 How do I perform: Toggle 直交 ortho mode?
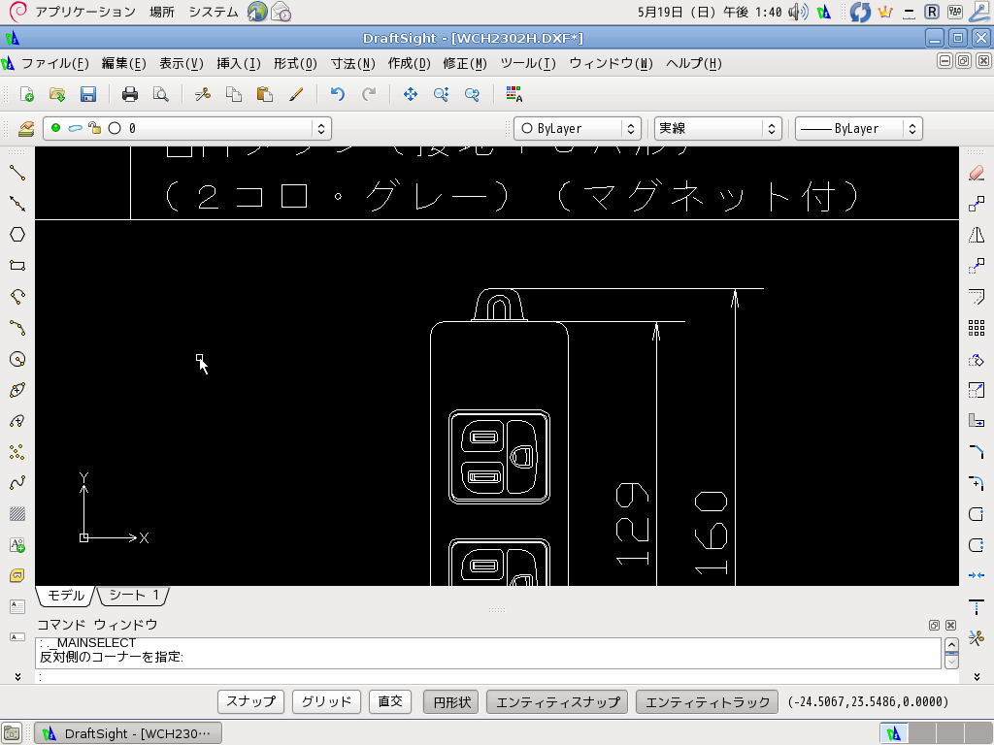click(390, 702)
